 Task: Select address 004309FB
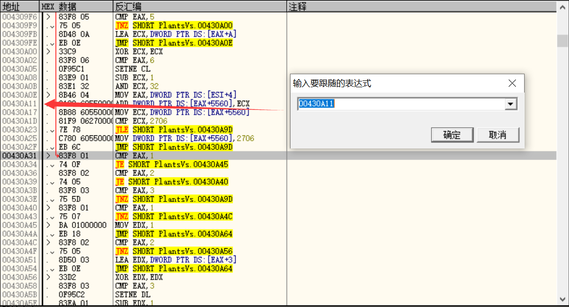(20, 34)
